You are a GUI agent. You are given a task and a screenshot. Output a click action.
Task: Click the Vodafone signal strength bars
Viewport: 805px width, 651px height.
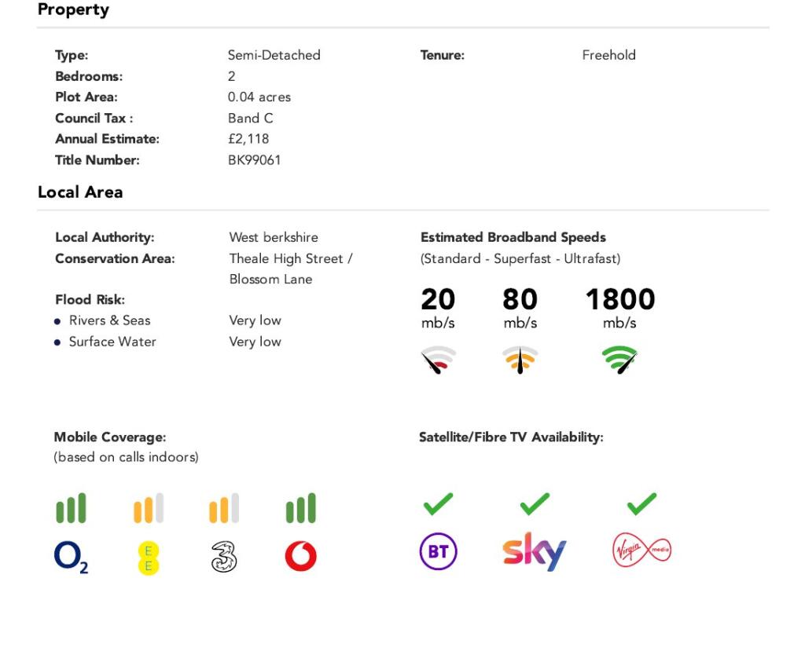(300, 508)
